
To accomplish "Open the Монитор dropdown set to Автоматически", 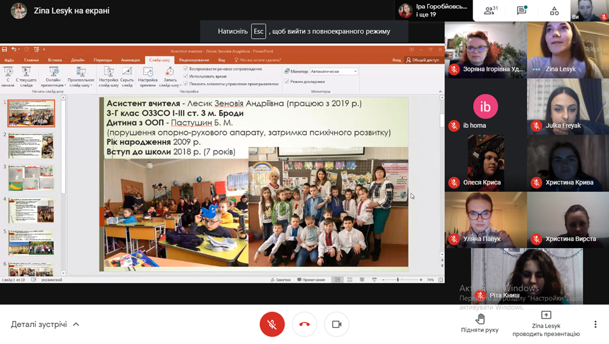I will (x=334, y=72).
